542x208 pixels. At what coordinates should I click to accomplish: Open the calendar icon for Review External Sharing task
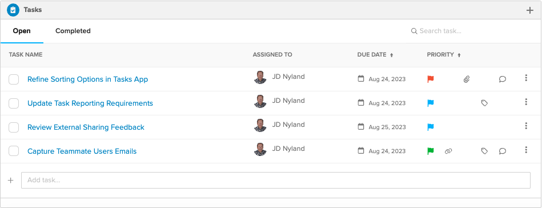tap(361, 127)
